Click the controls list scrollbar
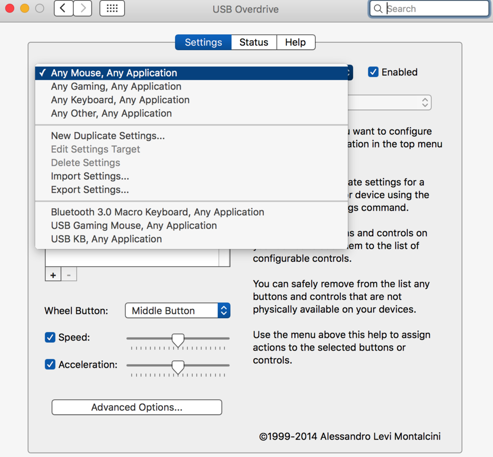This screenshot has height=457, width=493. click(x=224, y=257)
